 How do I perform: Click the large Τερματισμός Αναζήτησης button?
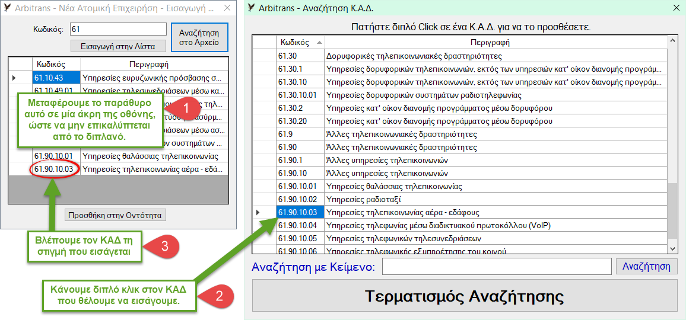tap(465, 296)
